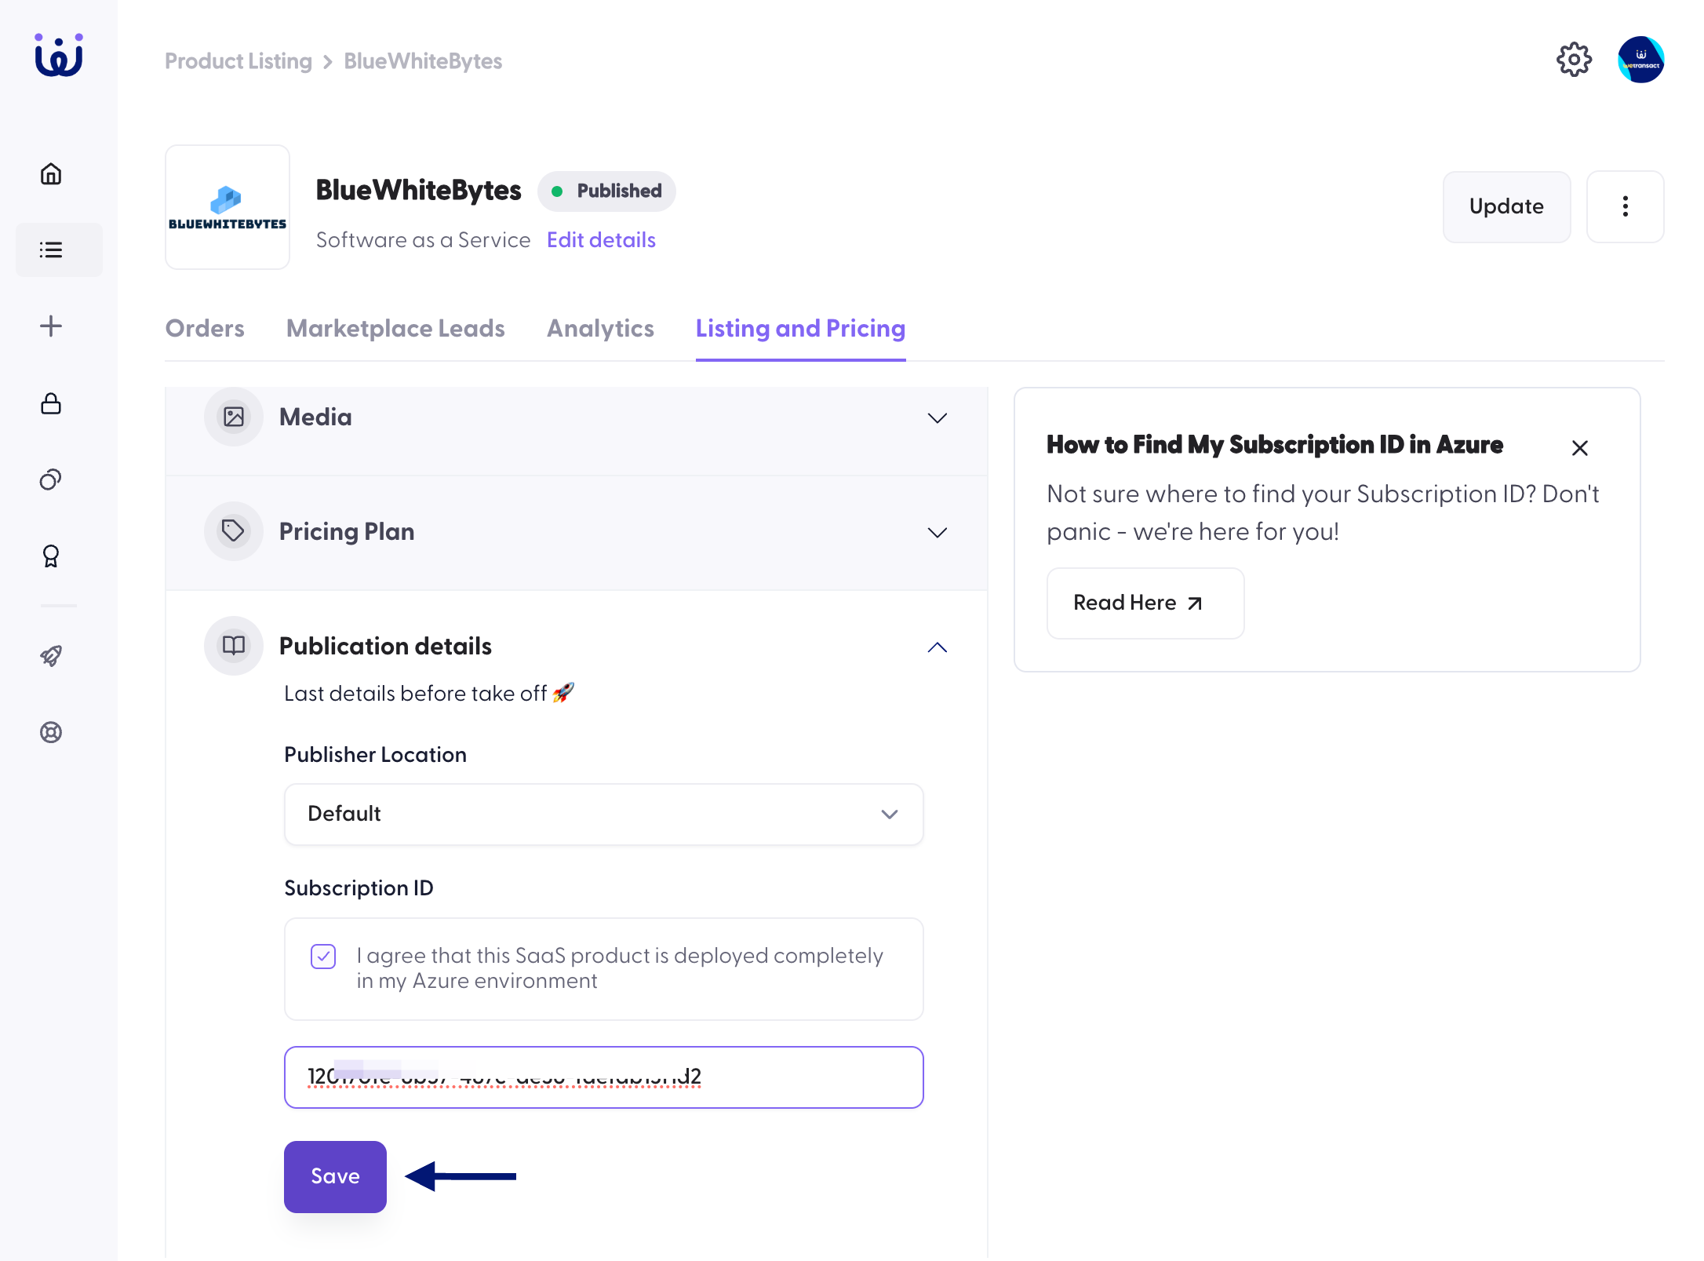Go to Home via sidebar house icon
The height and width of the screenshot is (1261, 1704).
pos(51,173)
